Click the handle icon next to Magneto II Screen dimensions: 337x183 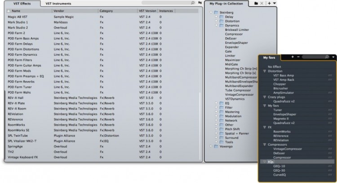(x=330, y=119)
